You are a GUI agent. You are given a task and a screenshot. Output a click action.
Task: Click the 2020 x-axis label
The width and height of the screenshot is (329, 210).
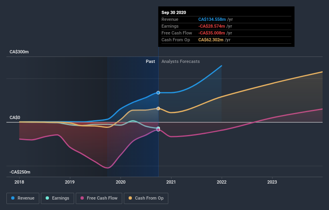[121, 182]
